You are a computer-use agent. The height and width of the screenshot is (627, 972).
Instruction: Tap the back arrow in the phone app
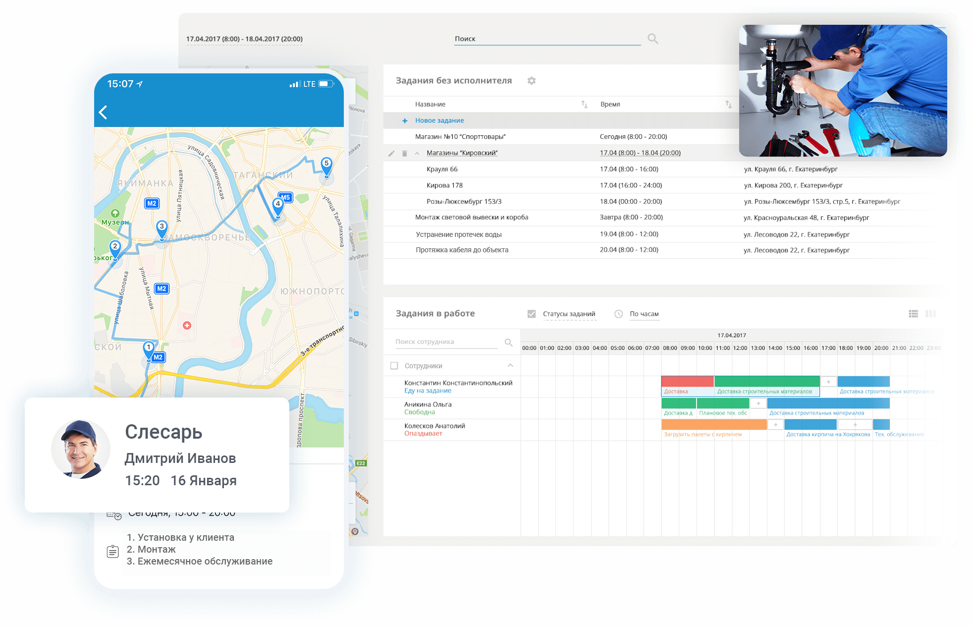click(103, 113)
